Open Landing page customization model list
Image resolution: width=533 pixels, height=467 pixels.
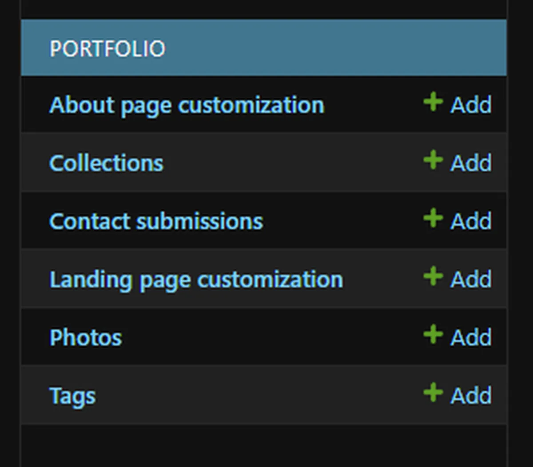point(196,279)
